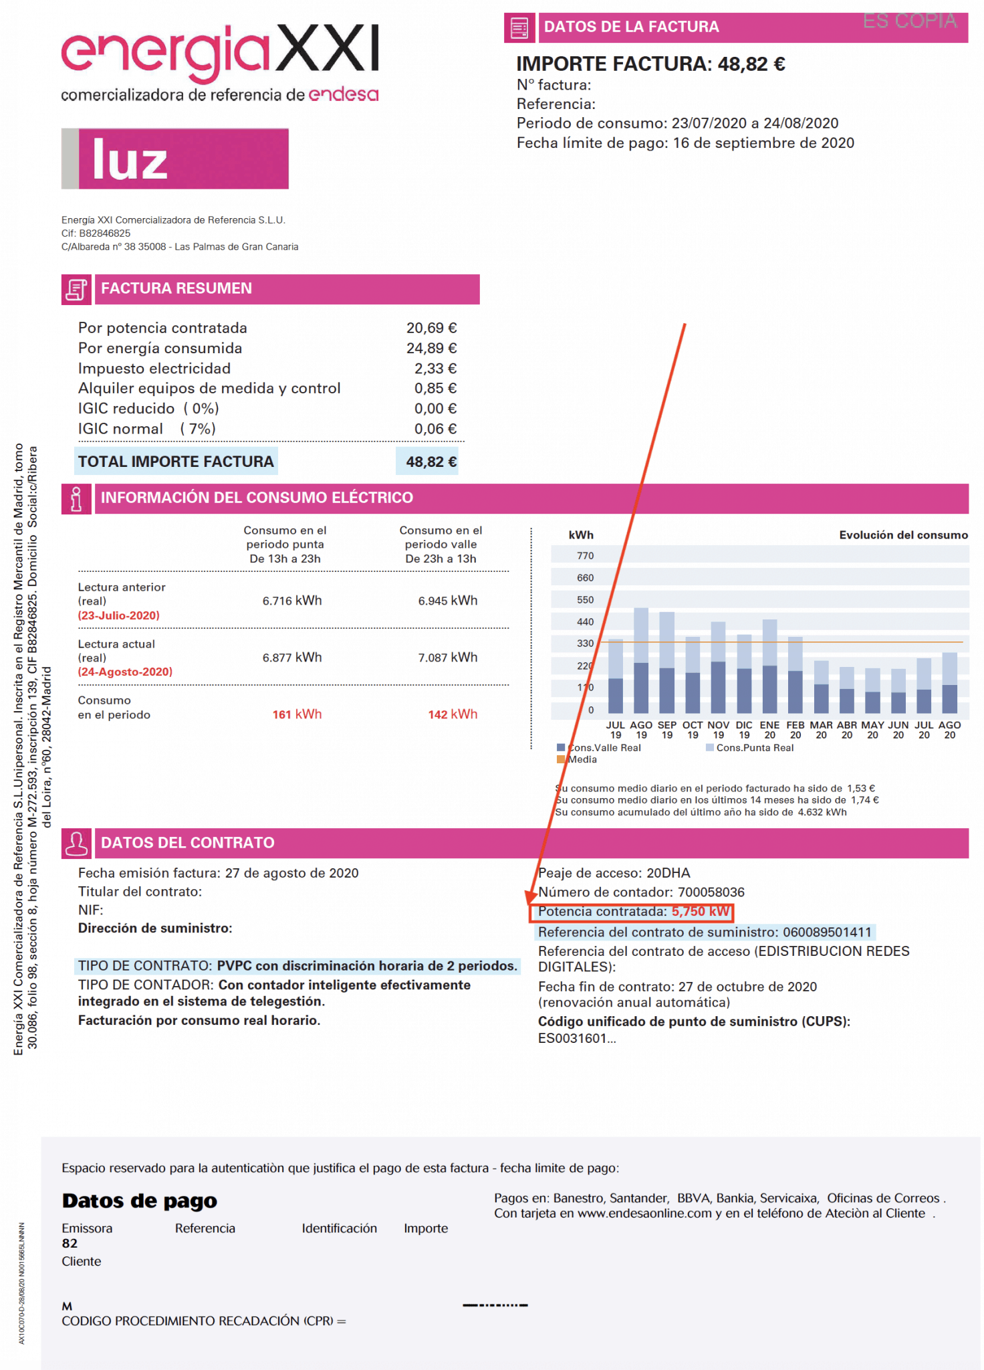984x1370 pixels.
Task: Click the endesa logo in the tagline
Action: pyautogui.click(x=344, y=94)
